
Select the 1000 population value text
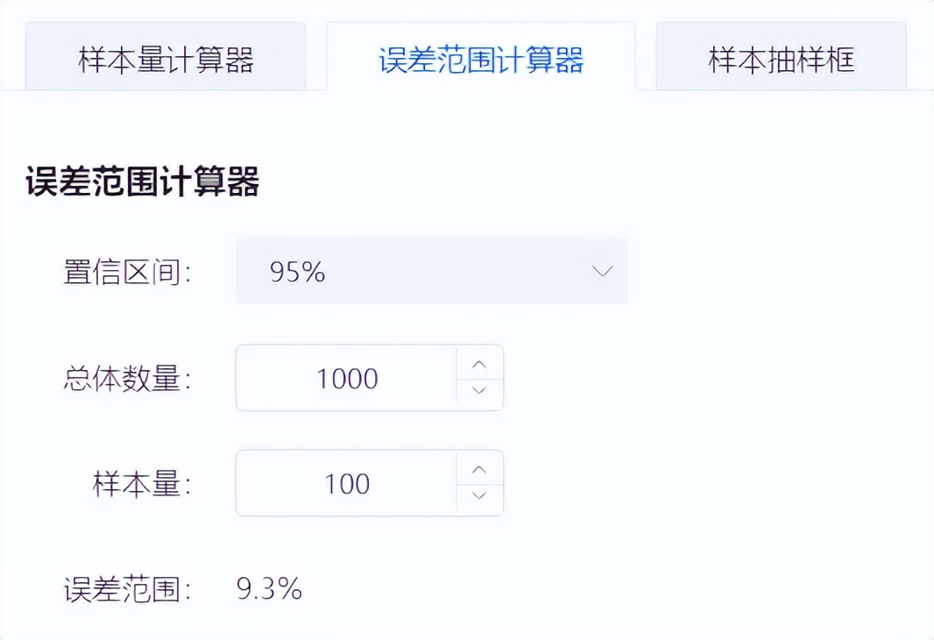click(347, 378)
